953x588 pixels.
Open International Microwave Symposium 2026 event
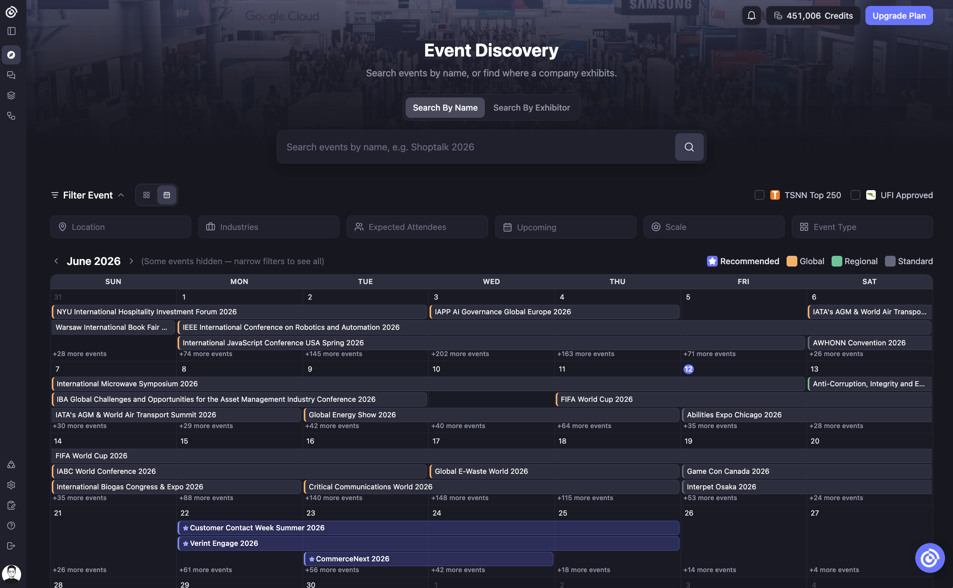428,384
